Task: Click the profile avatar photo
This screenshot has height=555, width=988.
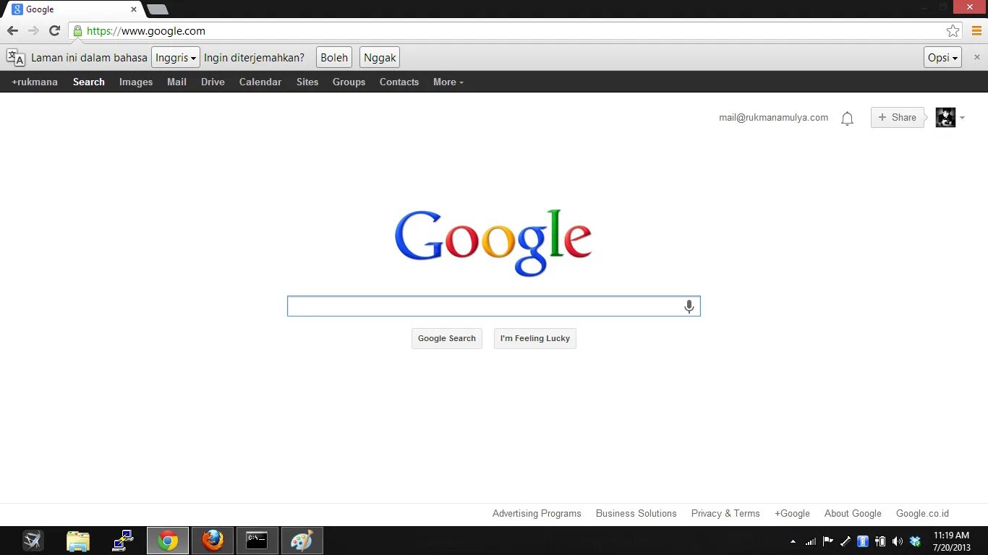Action: pyautogui.click(x=945, y=118)
